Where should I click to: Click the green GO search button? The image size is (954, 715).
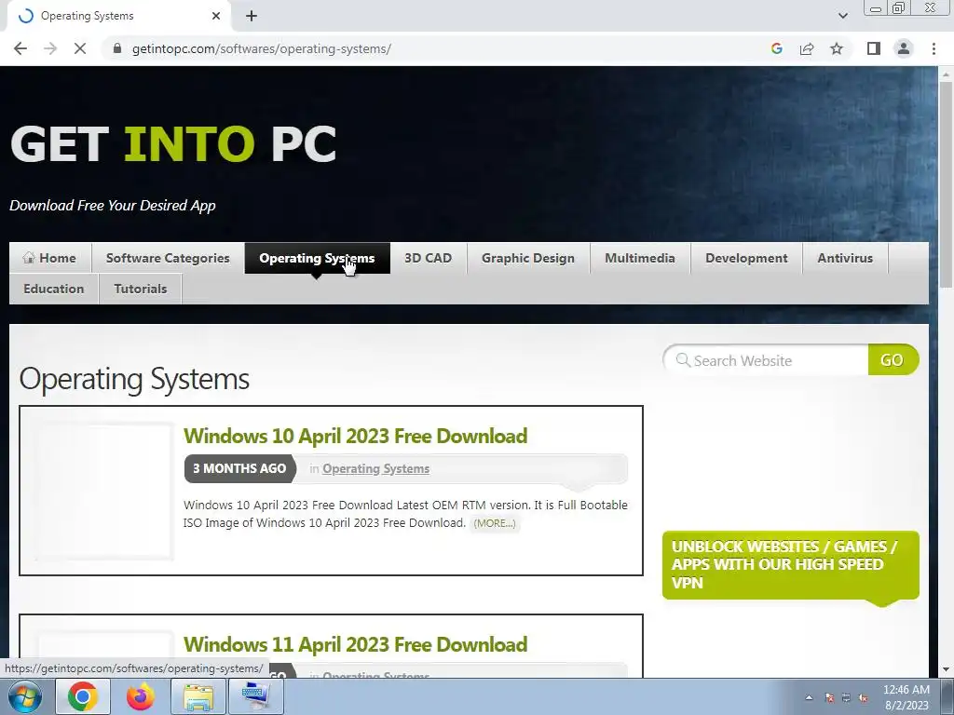tap(893, 360)
